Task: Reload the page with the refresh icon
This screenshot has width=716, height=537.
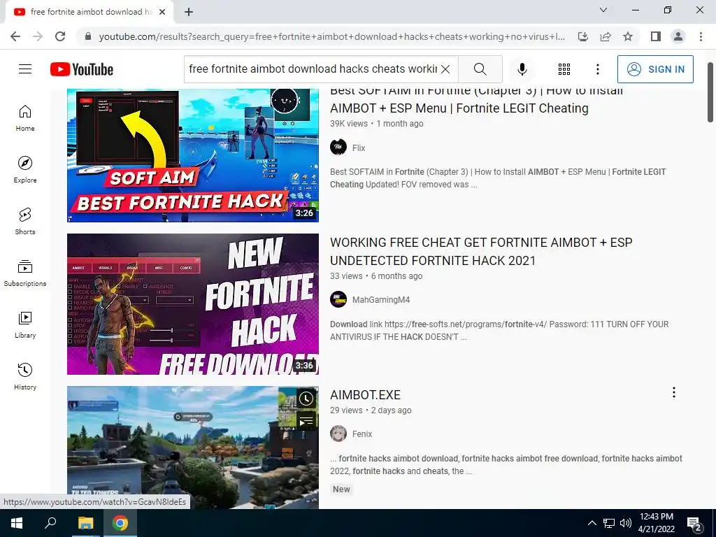Action: pos(60,36)
